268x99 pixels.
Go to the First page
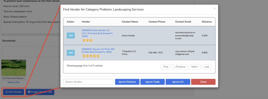tap(166, 67)
